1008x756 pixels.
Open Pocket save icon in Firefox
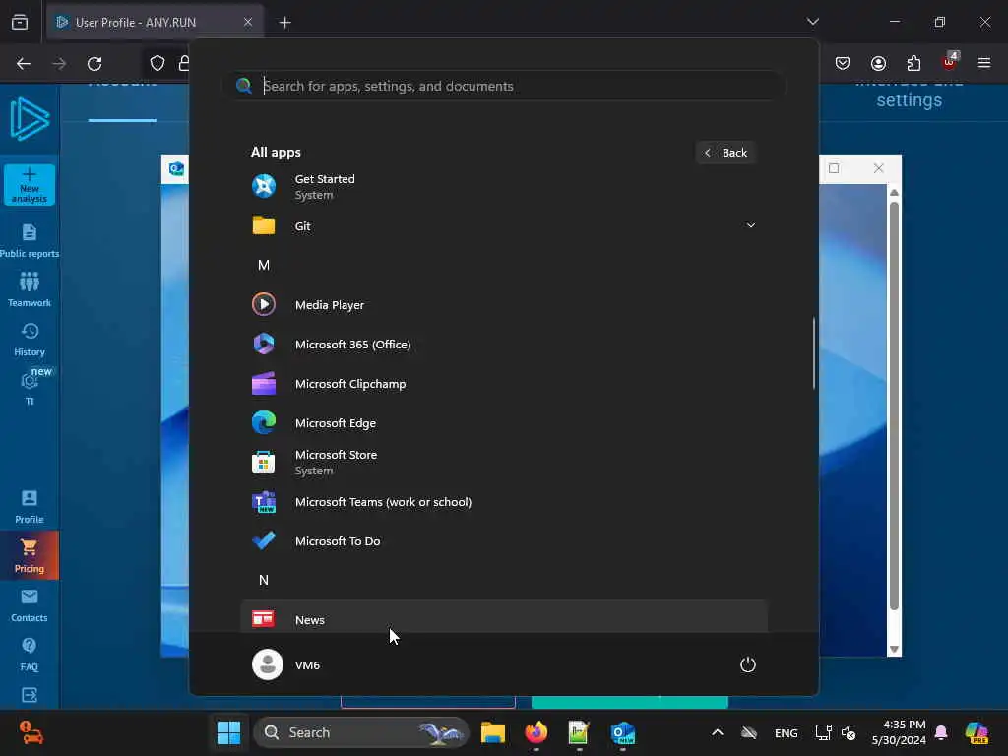(x=843, y=63)
